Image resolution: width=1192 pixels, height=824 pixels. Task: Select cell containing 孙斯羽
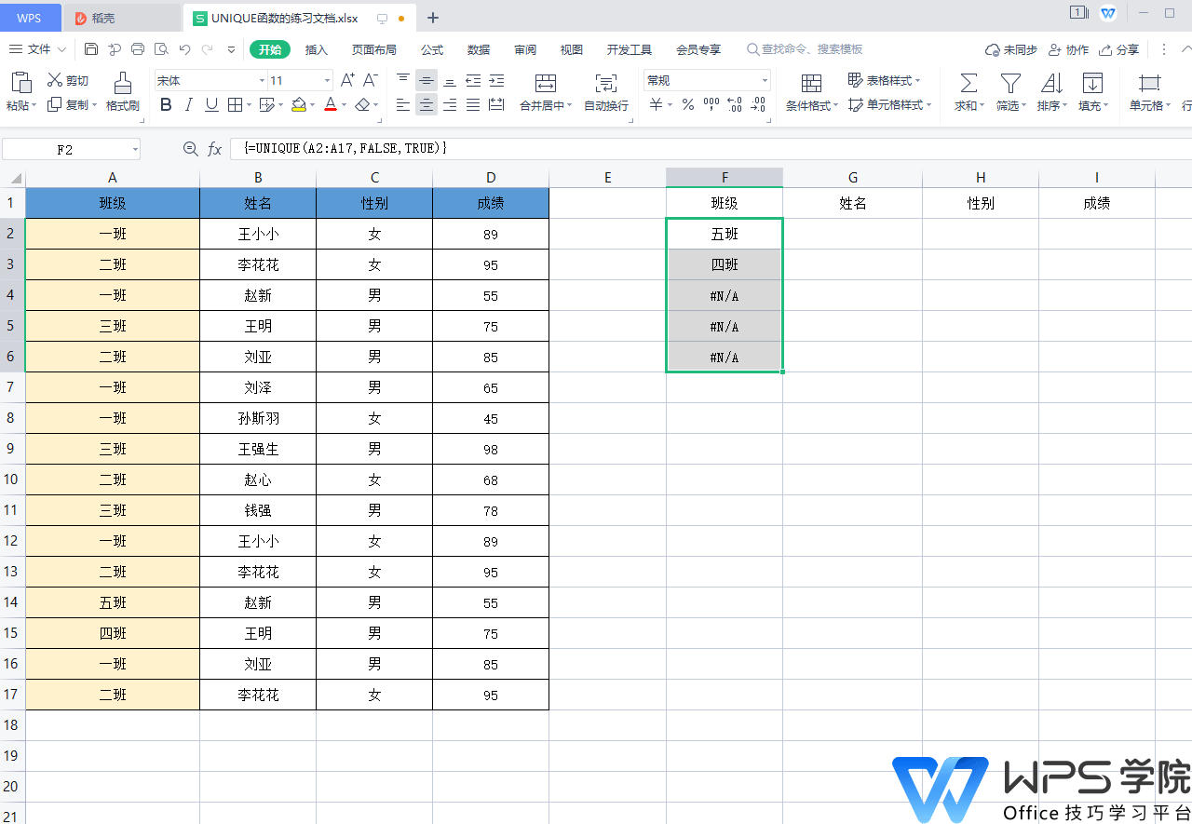point(258,418)
